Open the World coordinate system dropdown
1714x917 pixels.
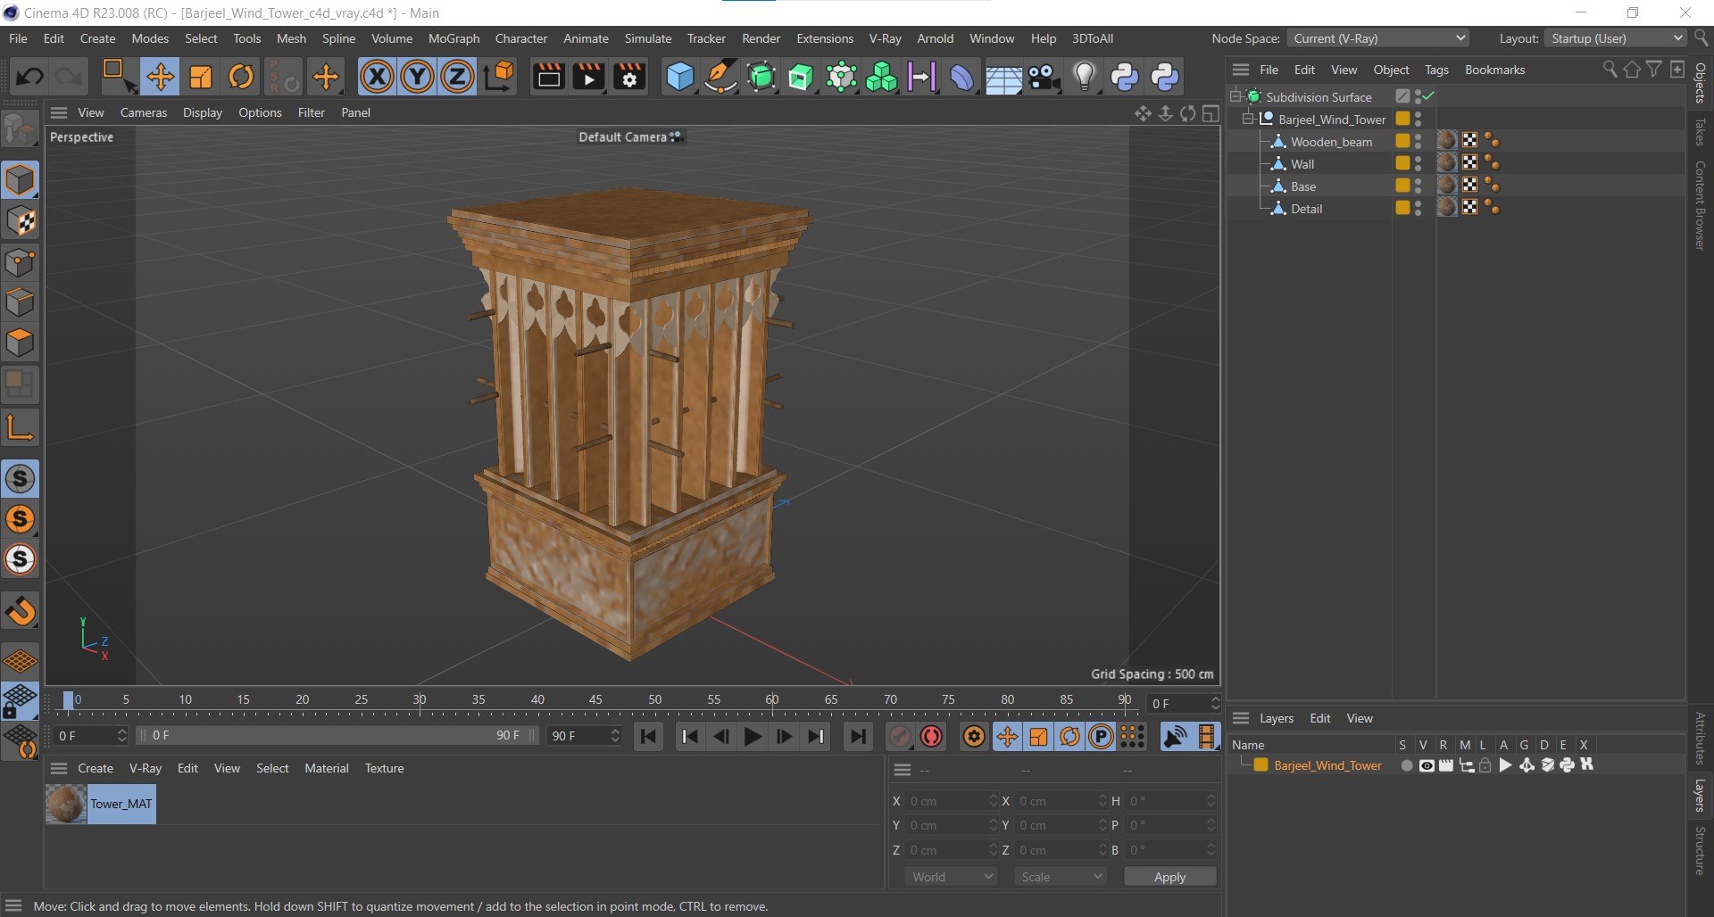[952, 877]
